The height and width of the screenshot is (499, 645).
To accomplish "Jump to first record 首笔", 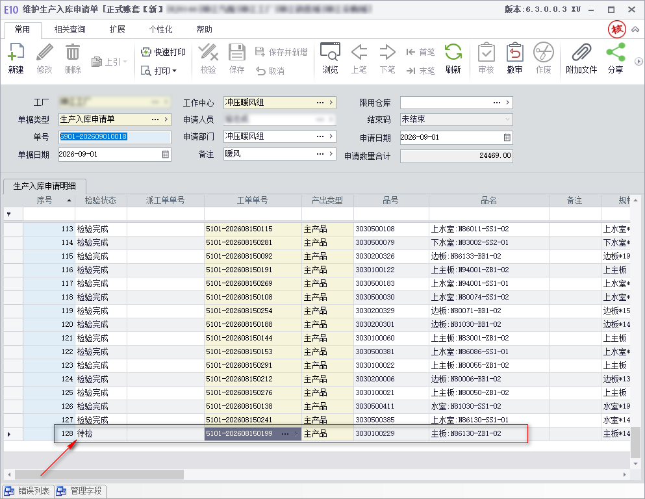I will tap(420, 52).
